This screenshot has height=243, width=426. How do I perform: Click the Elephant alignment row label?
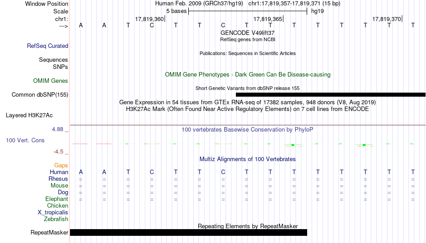(57, 199)
